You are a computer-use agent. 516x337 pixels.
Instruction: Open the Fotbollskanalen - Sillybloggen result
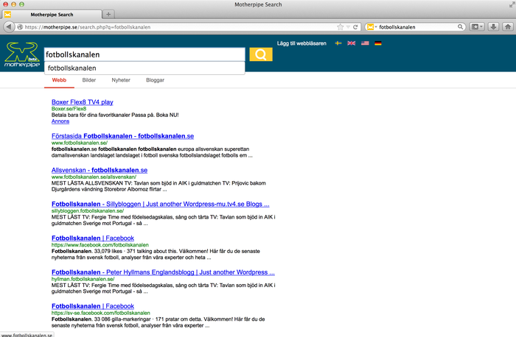pos(160,204)
